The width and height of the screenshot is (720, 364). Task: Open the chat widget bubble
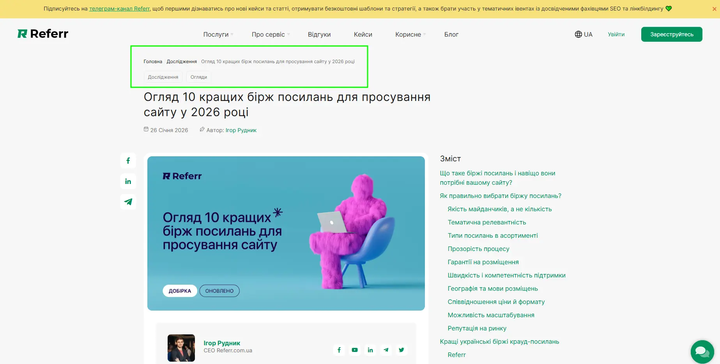click(x=702, y=351)
